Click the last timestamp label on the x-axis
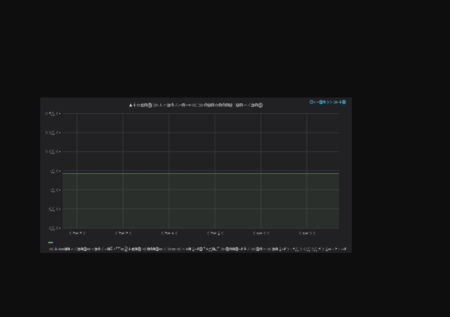450x317 pixels. 308,233
